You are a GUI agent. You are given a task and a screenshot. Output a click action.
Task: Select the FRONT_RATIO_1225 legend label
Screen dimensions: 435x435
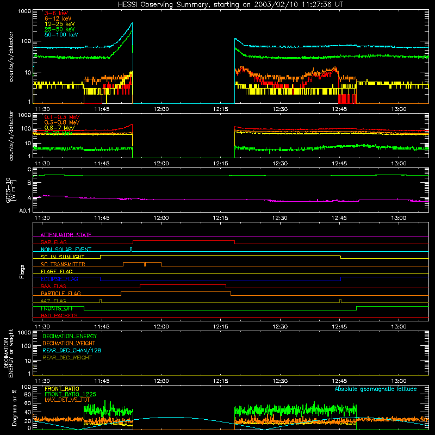tap(70, 395)
